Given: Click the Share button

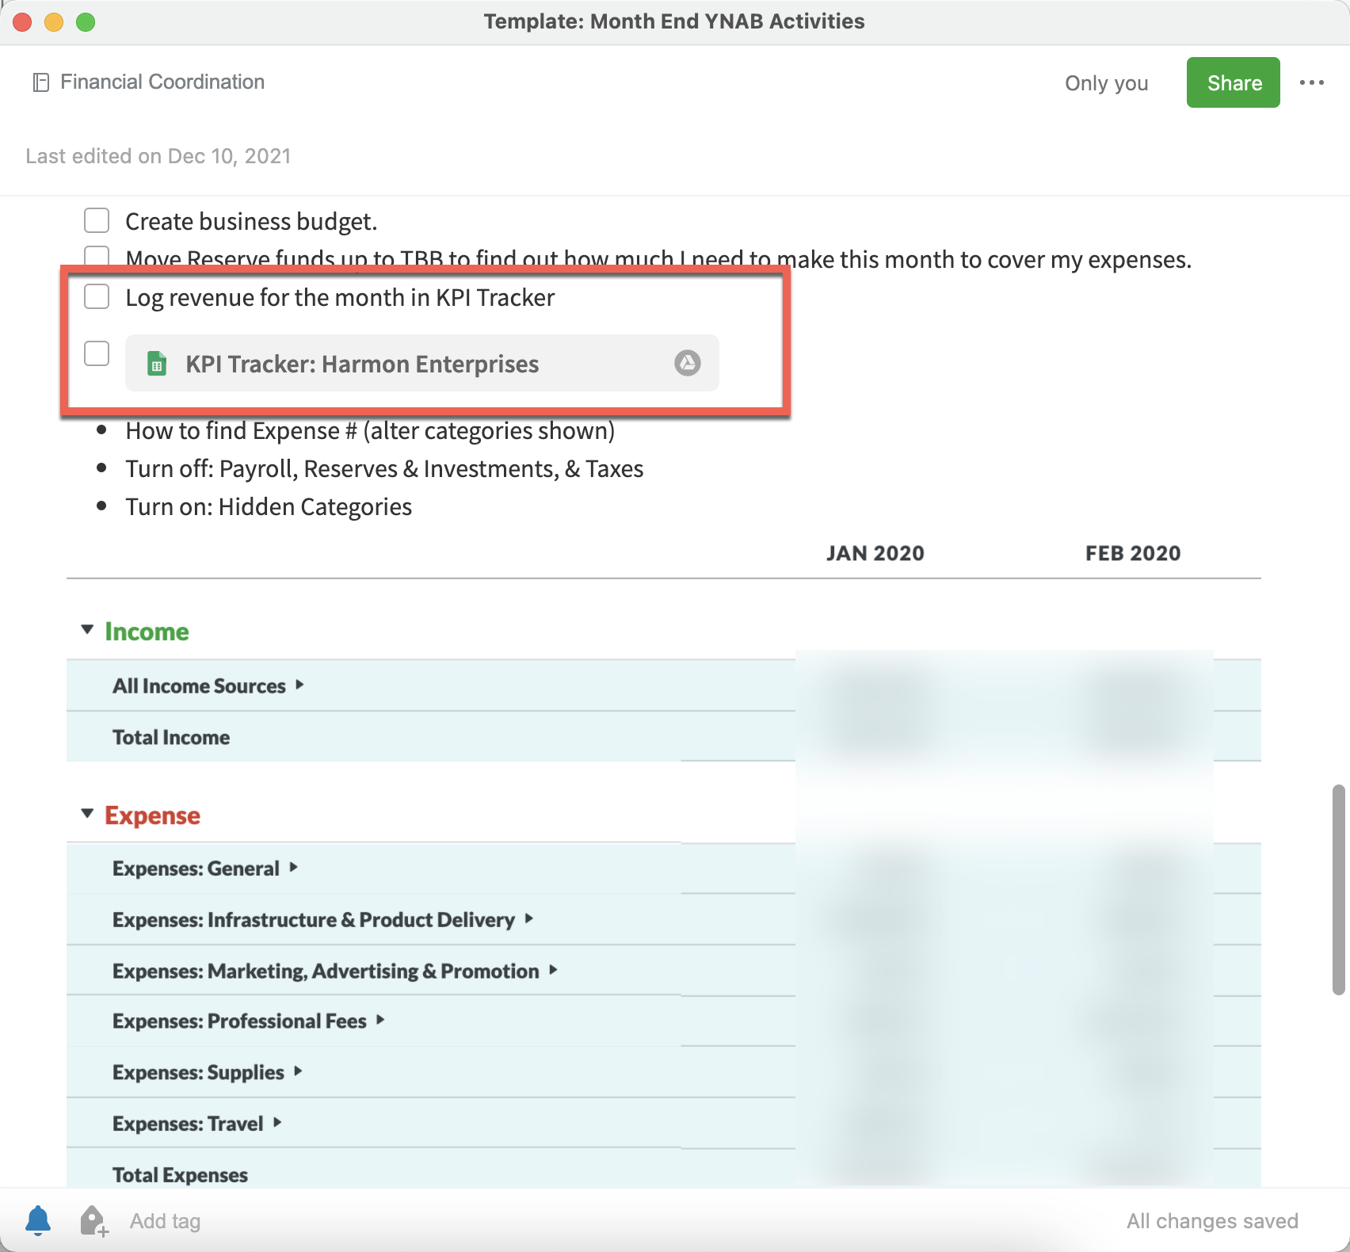Looking at the screenshot, I should pos(1233,82).
